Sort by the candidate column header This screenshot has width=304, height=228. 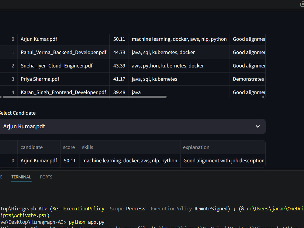pyautogui.click(x=39, y=147)
